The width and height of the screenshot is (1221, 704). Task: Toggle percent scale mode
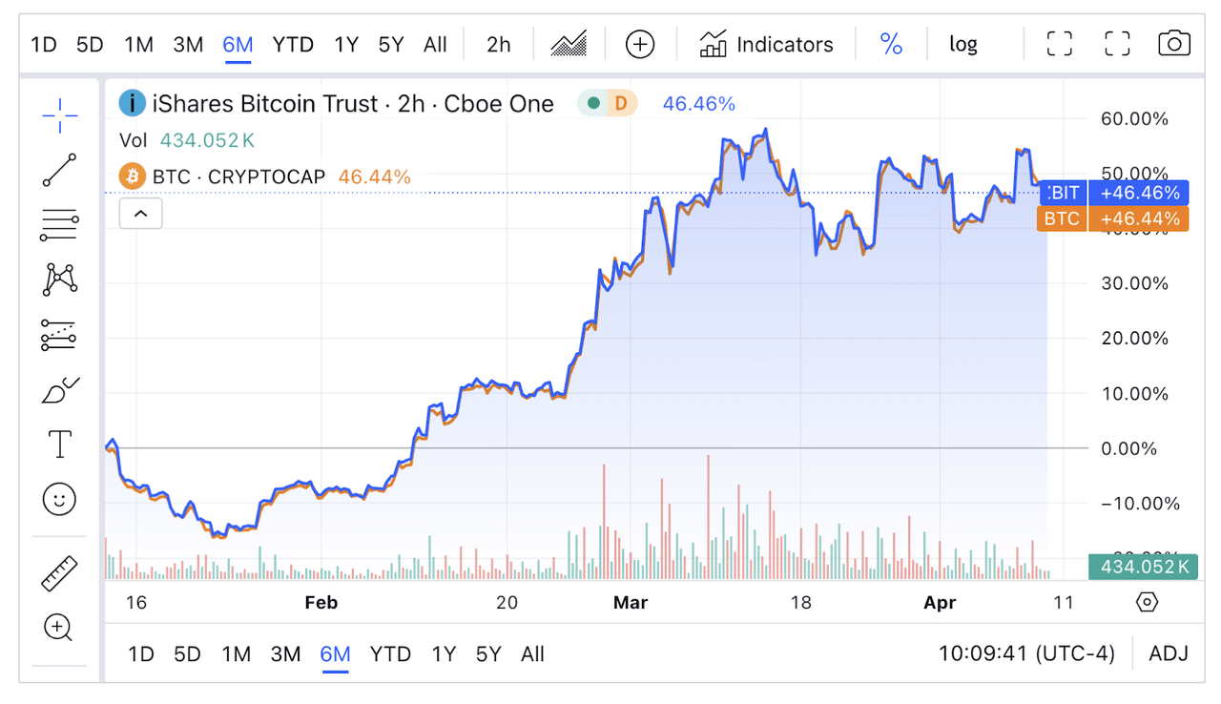891,44
